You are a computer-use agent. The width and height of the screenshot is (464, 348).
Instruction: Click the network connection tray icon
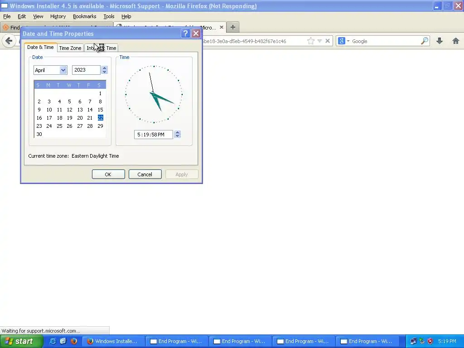point(413,342)
